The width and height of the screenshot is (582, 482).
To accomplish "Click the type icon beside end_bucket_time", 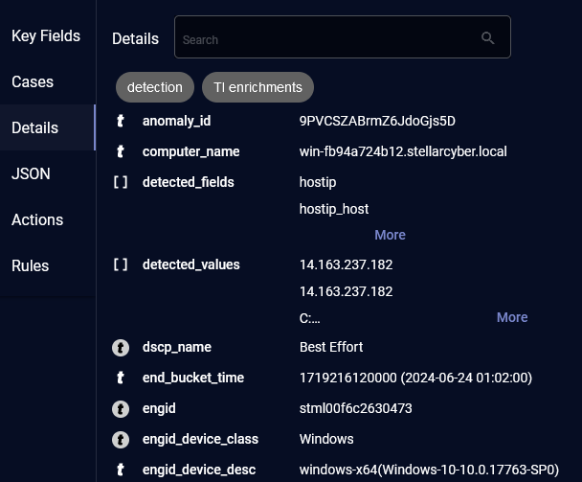I will click(121, 379).
